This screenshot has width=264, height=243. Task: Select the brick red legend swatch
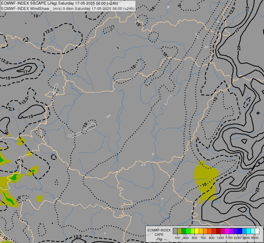(214, 231)
